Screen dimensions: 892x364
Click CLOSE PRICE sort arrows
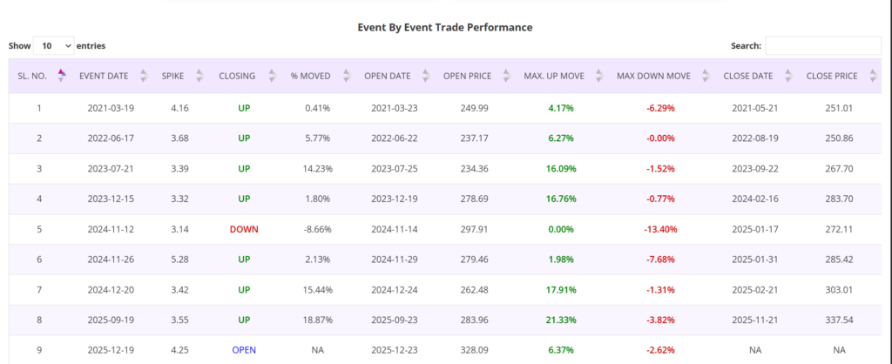(x=872, y=76)
